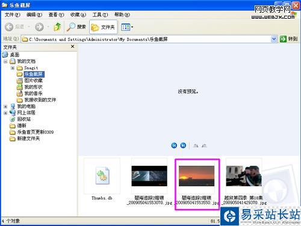This screenshot has height=226, width=301.
Task: Expand the 网上邻居 tree node
Action: click(5, 113)
